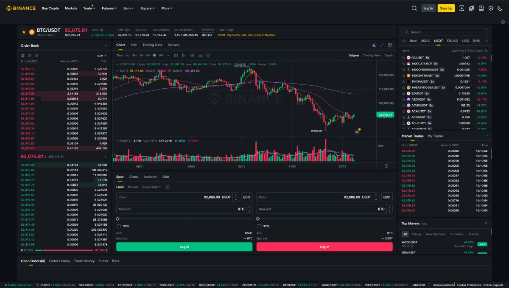Click the order book current price arrow

tap(105, 156)
